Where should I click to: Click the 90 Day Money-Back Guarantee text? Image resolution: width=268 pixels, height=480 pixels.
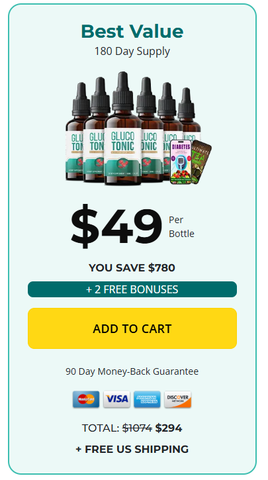point(132,371)
